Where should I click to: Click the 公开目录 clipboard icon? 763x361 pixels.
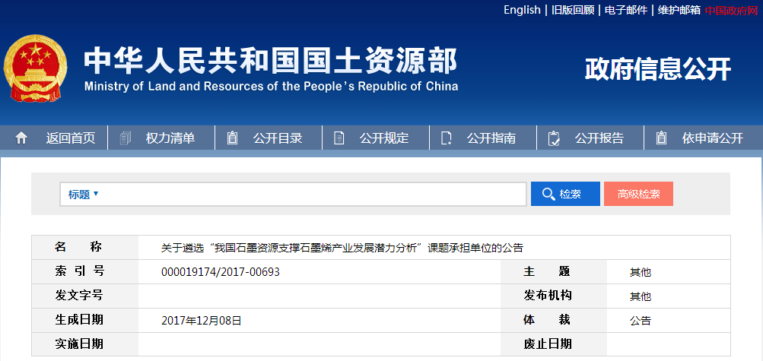tap(233, 138)
